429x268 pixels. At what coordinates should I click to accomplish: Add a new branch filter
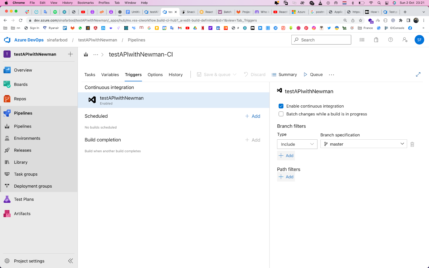click(x=286, y=156)
